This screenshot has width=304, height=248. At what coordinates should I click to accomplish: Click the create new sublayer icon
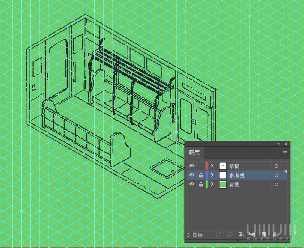click(252, 235)
